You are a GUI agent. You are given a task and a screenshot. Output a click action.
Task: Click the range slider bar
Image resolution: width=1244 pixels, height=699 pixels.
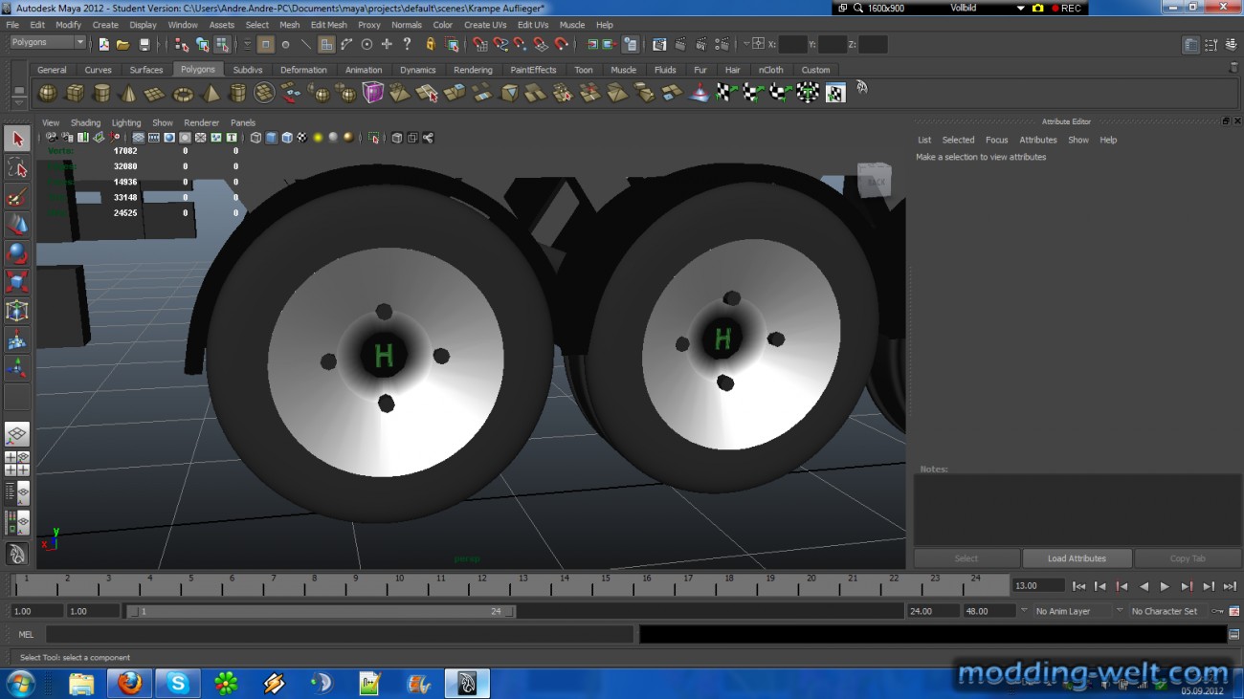tap(321, 611)
